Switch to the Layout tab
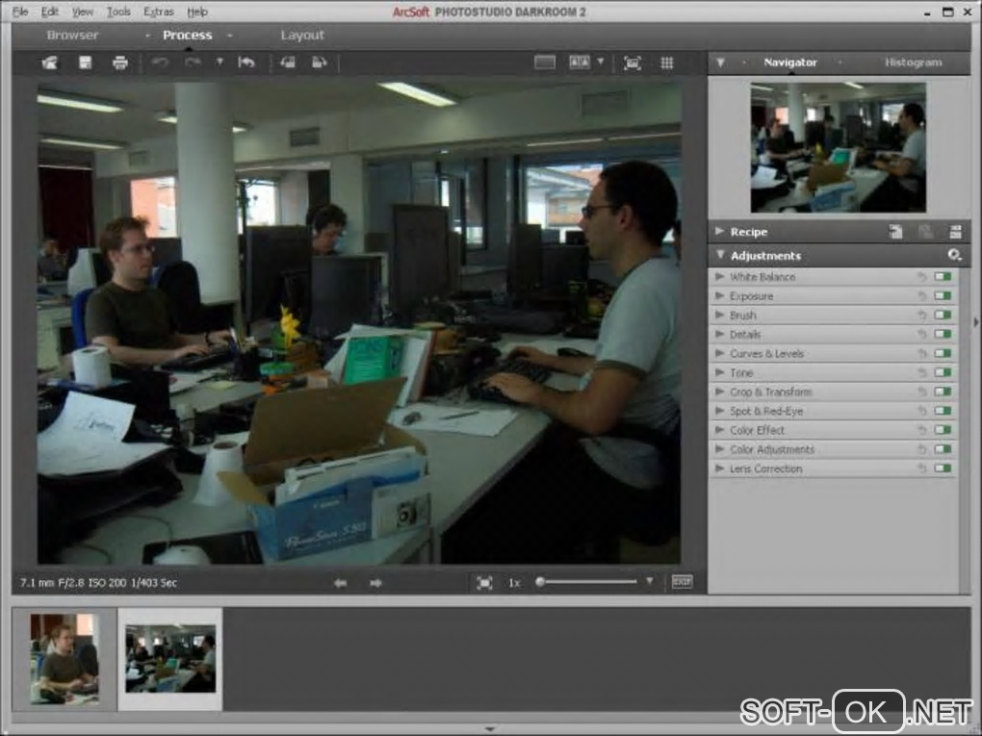The width and height of the screenshot is (982, 736). pyautogui.click(x=302, y=36)
